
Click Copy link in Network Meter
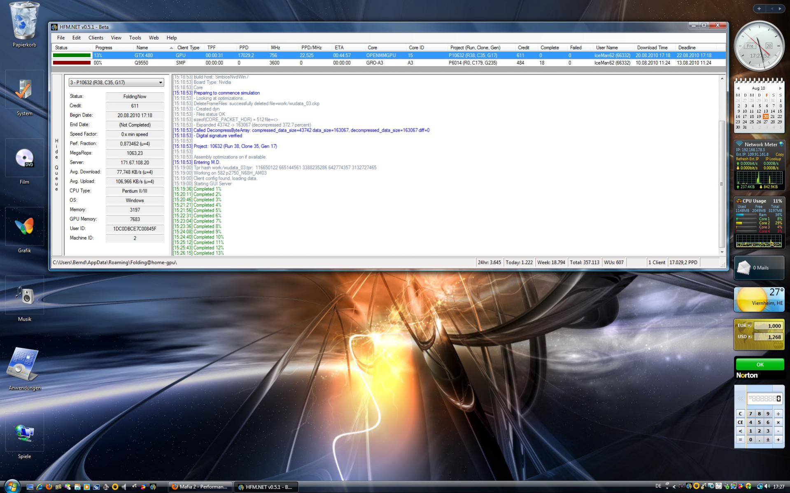(x=779, y=155)
